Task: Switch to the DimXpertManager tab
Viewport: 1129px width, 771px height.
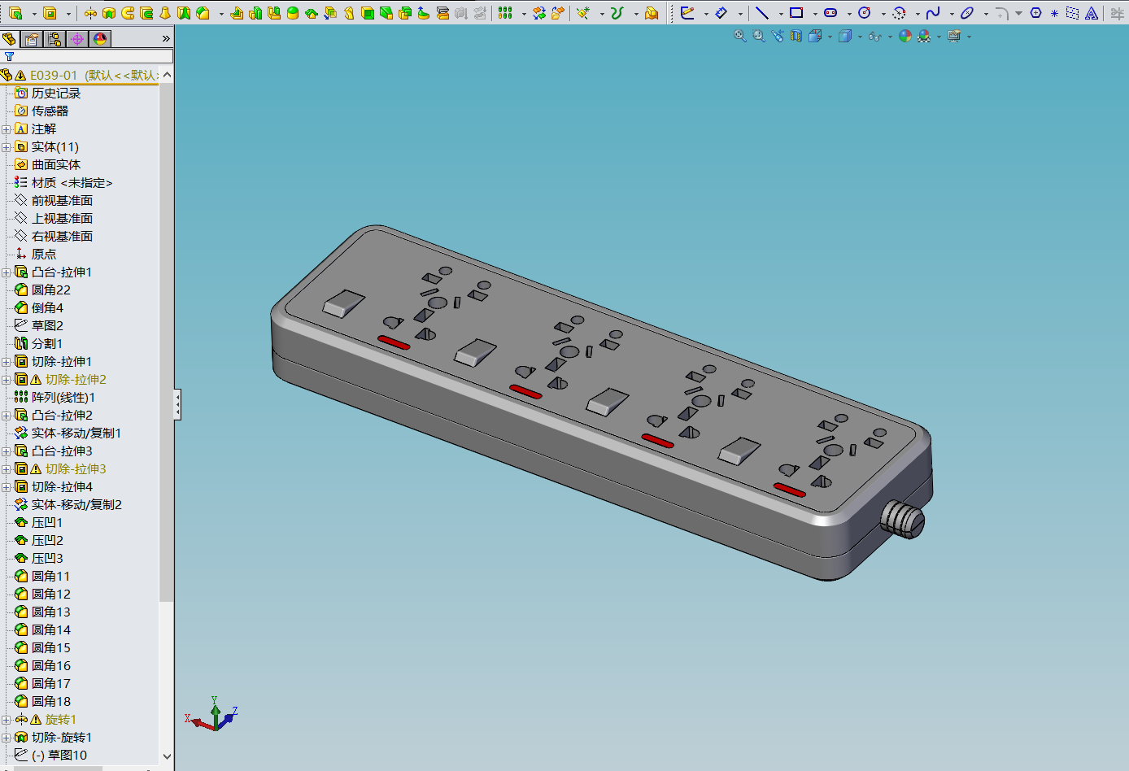Action: (x=77, y=38)
